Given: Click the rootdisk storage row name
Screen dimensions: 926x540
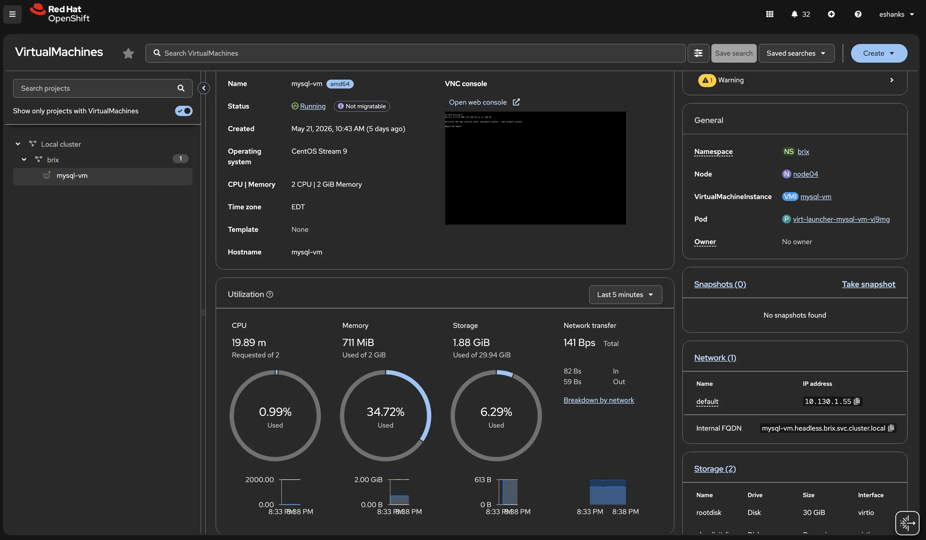Looking at the screenshot, I should pos(709,512).
